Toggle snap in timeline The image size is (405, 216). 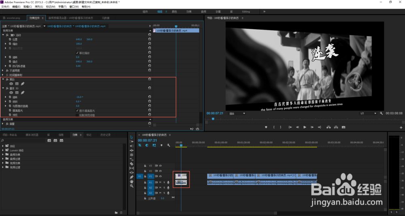(147, 145)
